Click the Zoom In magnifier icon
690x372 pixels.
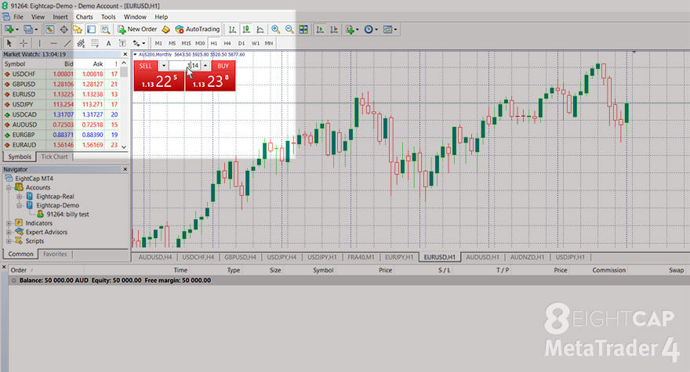pyautogui.click(x=275, y=30)
